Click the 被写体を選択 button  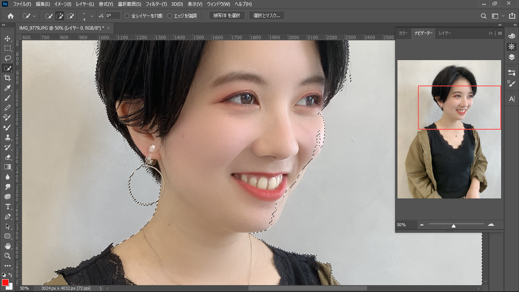click(227, 16)
